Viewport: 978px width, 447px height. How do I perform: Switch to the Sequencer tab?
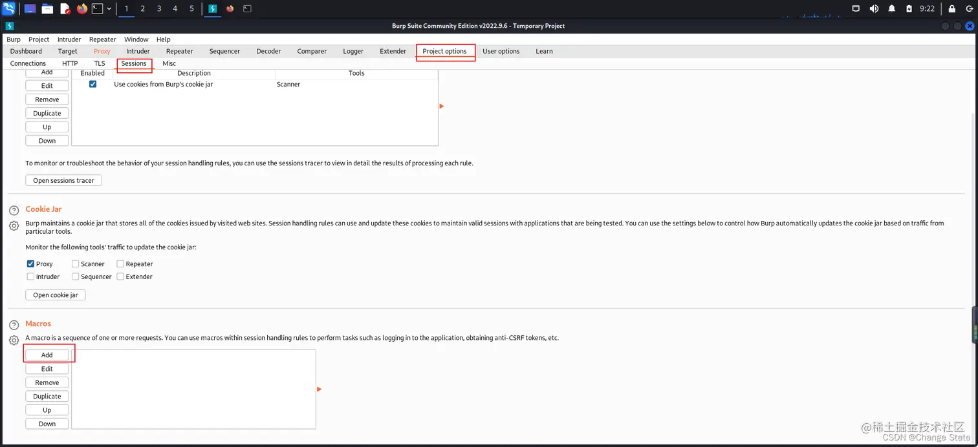pos(224,51)
